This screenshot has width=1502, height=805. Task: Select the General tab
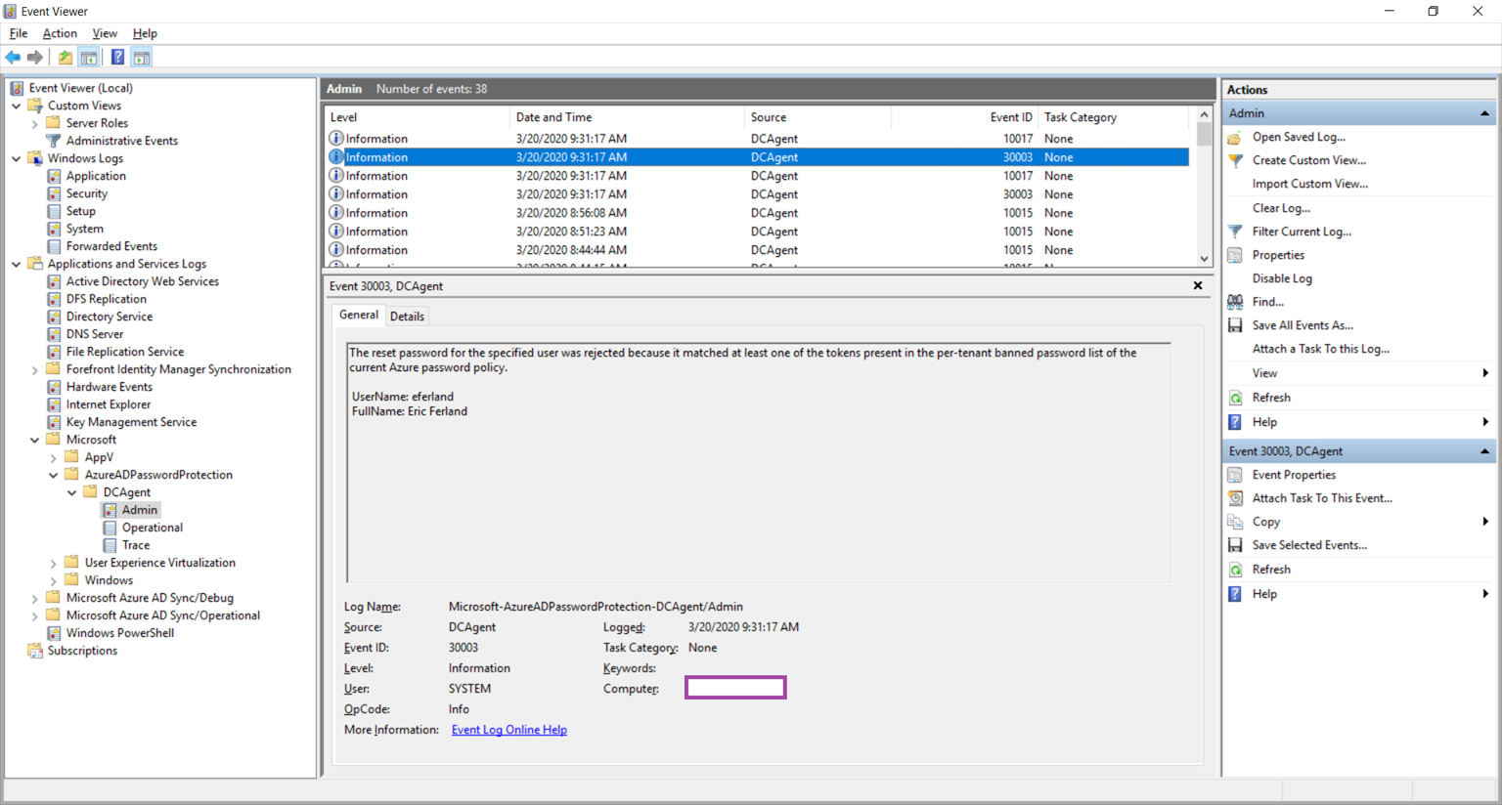pos(359,315)
